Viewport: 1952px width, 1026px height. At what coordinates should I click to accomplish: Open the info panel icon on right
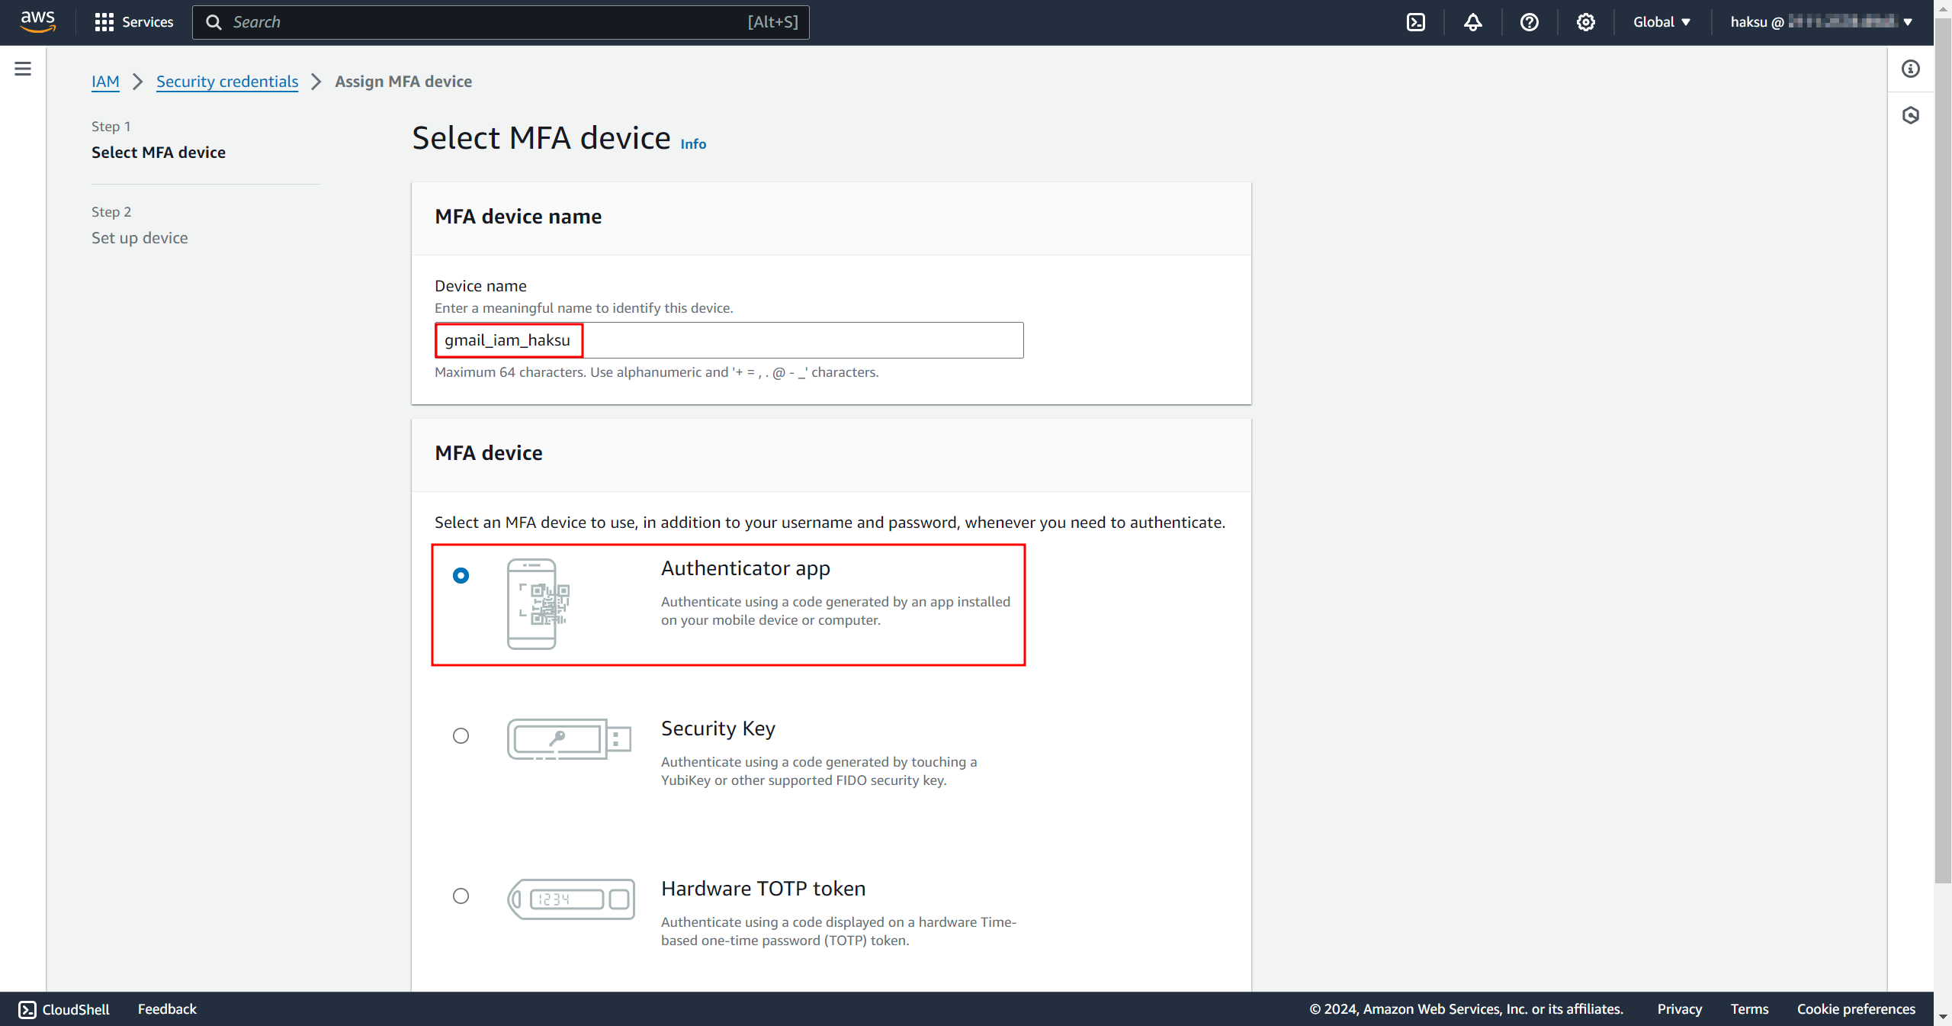coord(1910,69)
